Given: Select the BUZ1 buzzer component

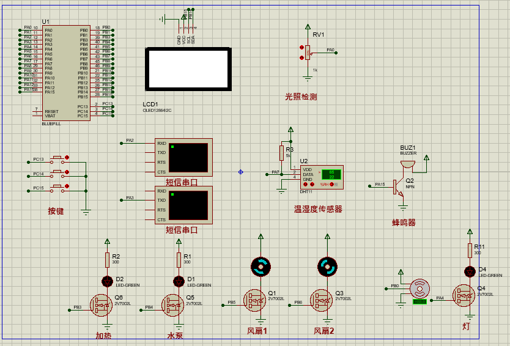Looking at the screenshot, I should [x=408, y=164].
